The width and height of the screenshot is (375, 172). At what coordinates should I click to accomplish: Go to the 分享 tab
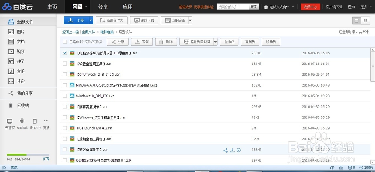point(103,7)
